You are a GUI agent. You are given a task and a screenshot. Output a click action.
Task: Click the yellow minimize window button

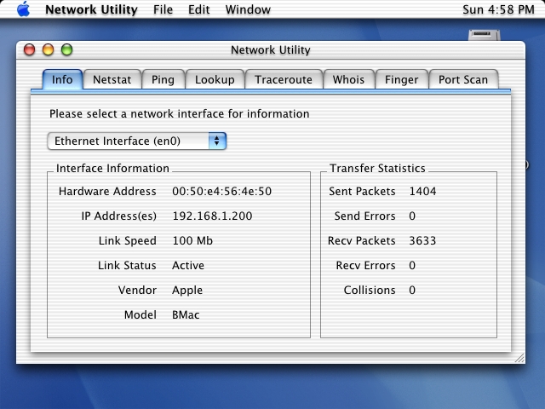point(48,49)
